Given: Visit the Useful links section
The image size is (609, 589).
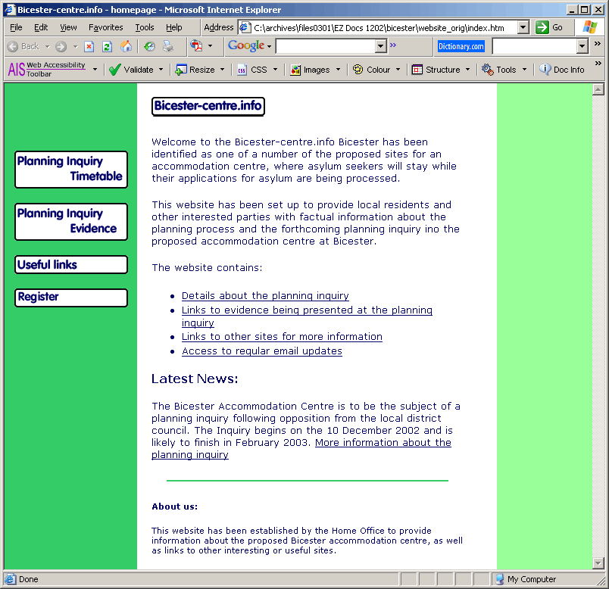Looking at the screenshot, I should (71, 265).
